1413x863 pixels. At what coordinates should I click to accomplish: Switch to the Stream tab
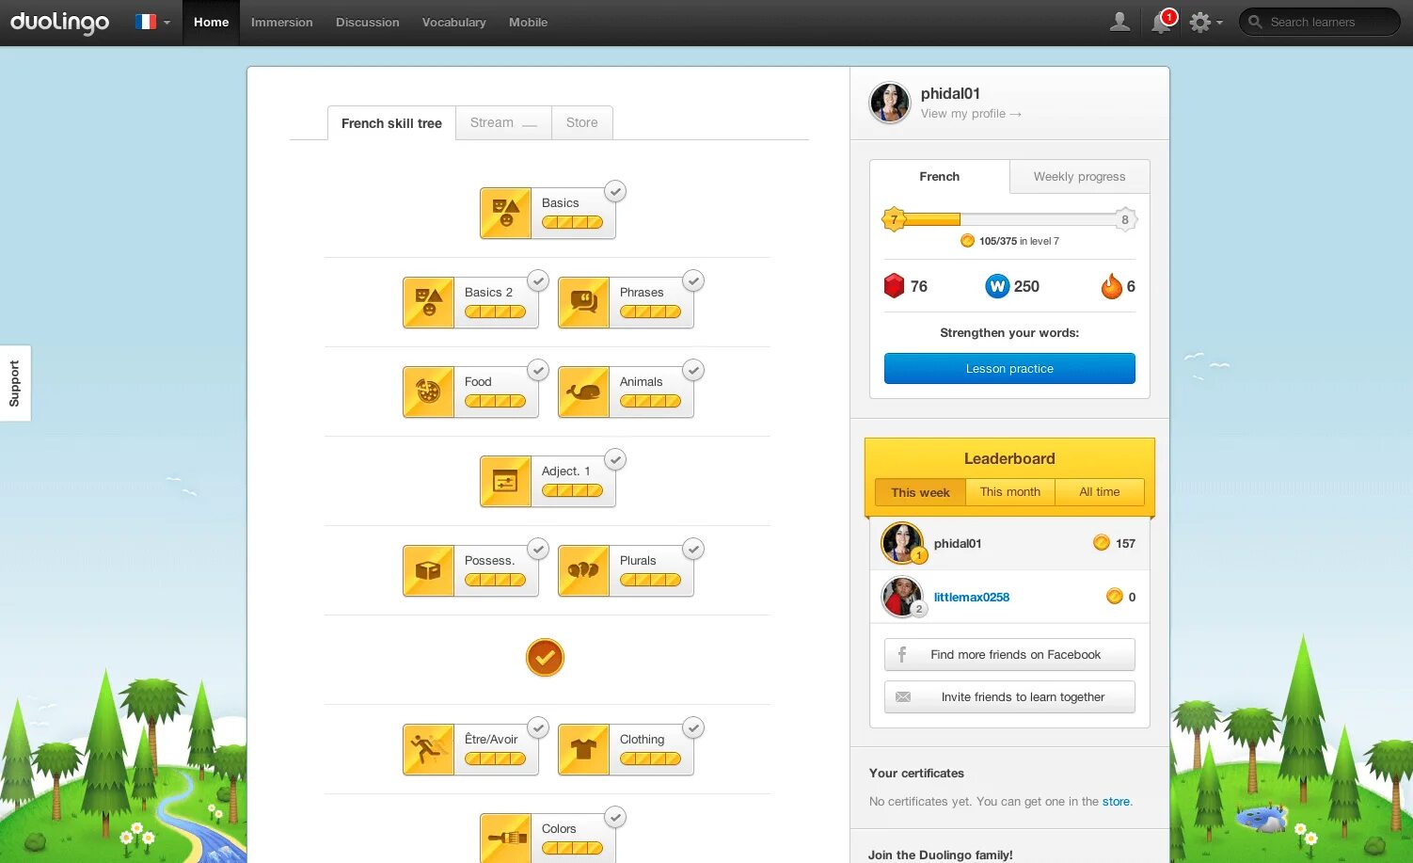[x=503, y=122]
